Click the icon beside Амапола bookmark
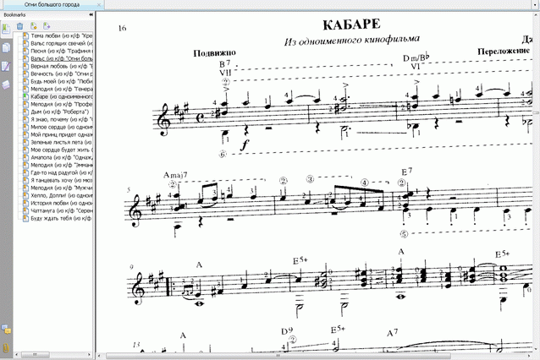The width and height of the screenshot is (540, 360). [25, 157]
